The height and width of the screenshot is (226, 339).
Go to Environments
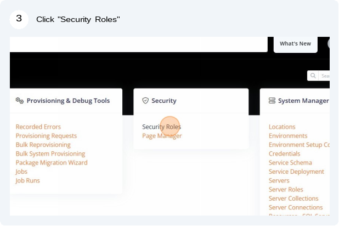tap(288, 136)
